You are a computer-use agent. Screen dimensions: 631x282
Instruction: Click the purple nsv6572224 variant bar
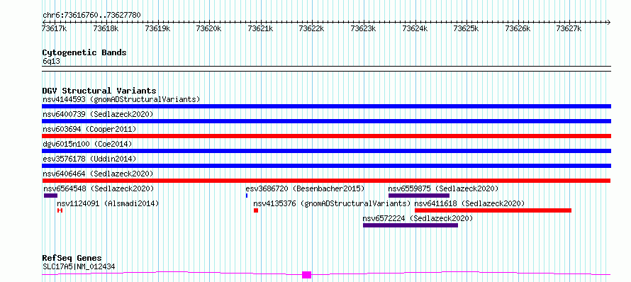tap(411, 225)
